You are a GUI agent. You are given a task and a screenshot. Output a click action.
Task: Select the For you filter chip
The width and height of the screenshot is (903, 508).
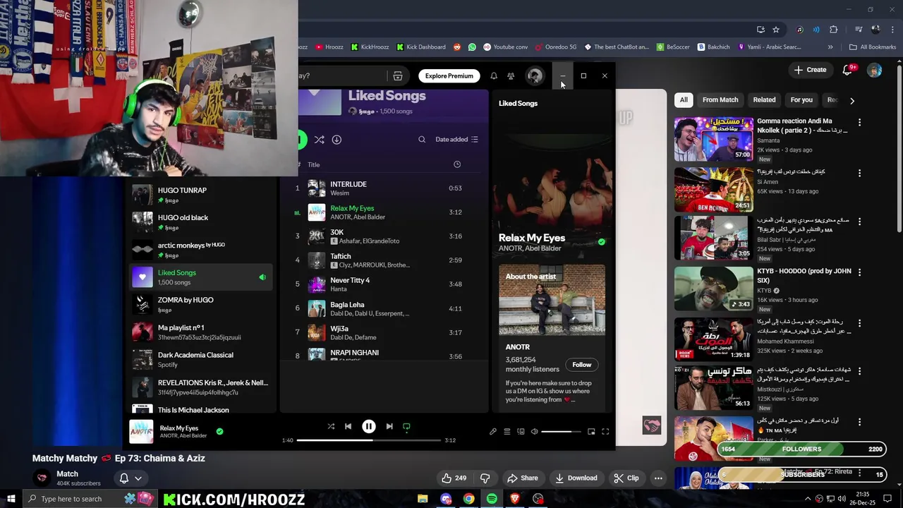click(801, 100)
